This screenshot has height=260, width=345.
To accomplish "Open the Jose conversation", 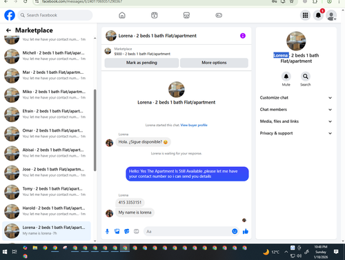I will point(46,172).
